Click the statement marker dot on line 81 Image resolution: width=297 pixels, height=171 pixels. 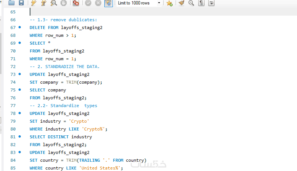tap(20, 136)
